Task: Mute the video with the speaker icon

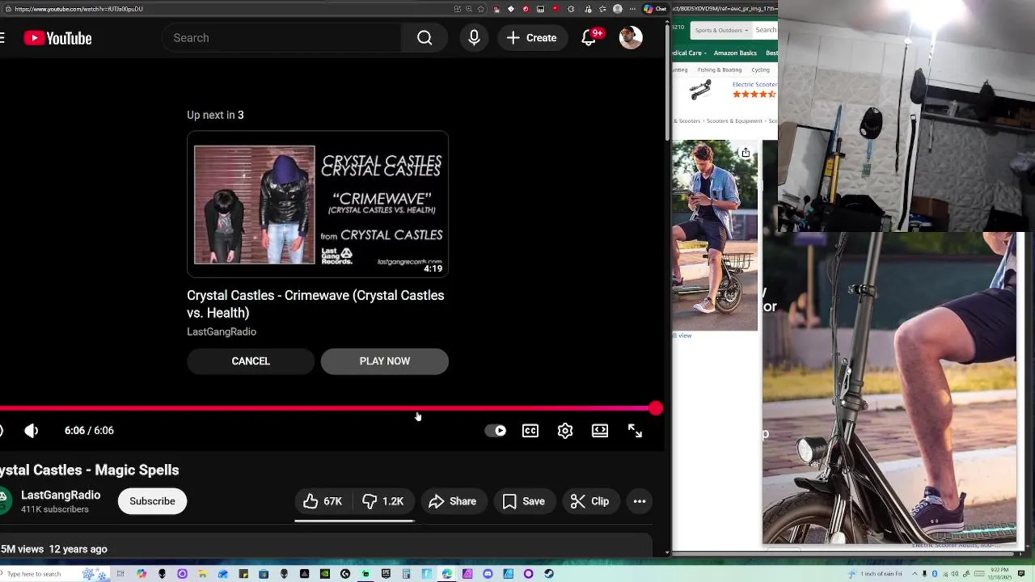Action: tap(32, 431)
